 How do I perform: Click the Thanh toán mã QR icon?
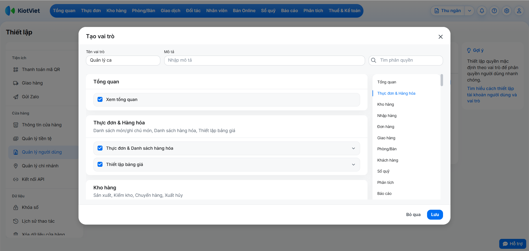tap(16, 70)
